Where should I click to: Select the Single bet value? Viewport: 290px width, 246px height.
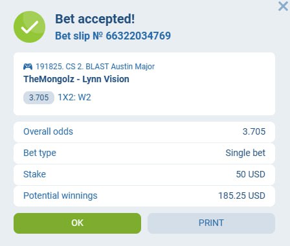(245, 153)
